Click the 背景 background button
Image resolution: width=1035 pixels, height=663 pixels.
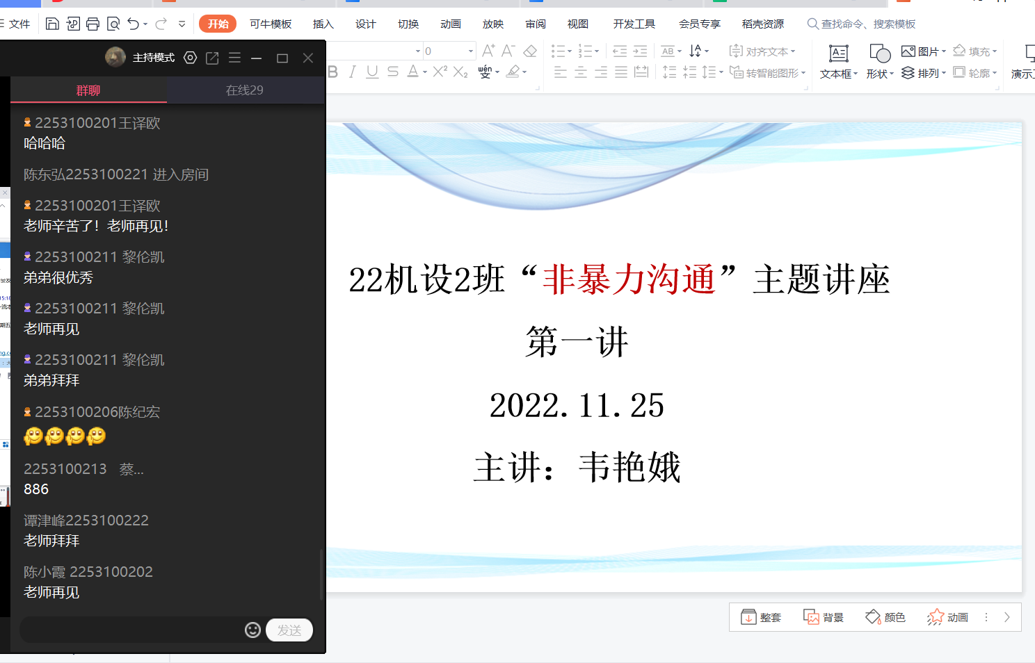824,617
